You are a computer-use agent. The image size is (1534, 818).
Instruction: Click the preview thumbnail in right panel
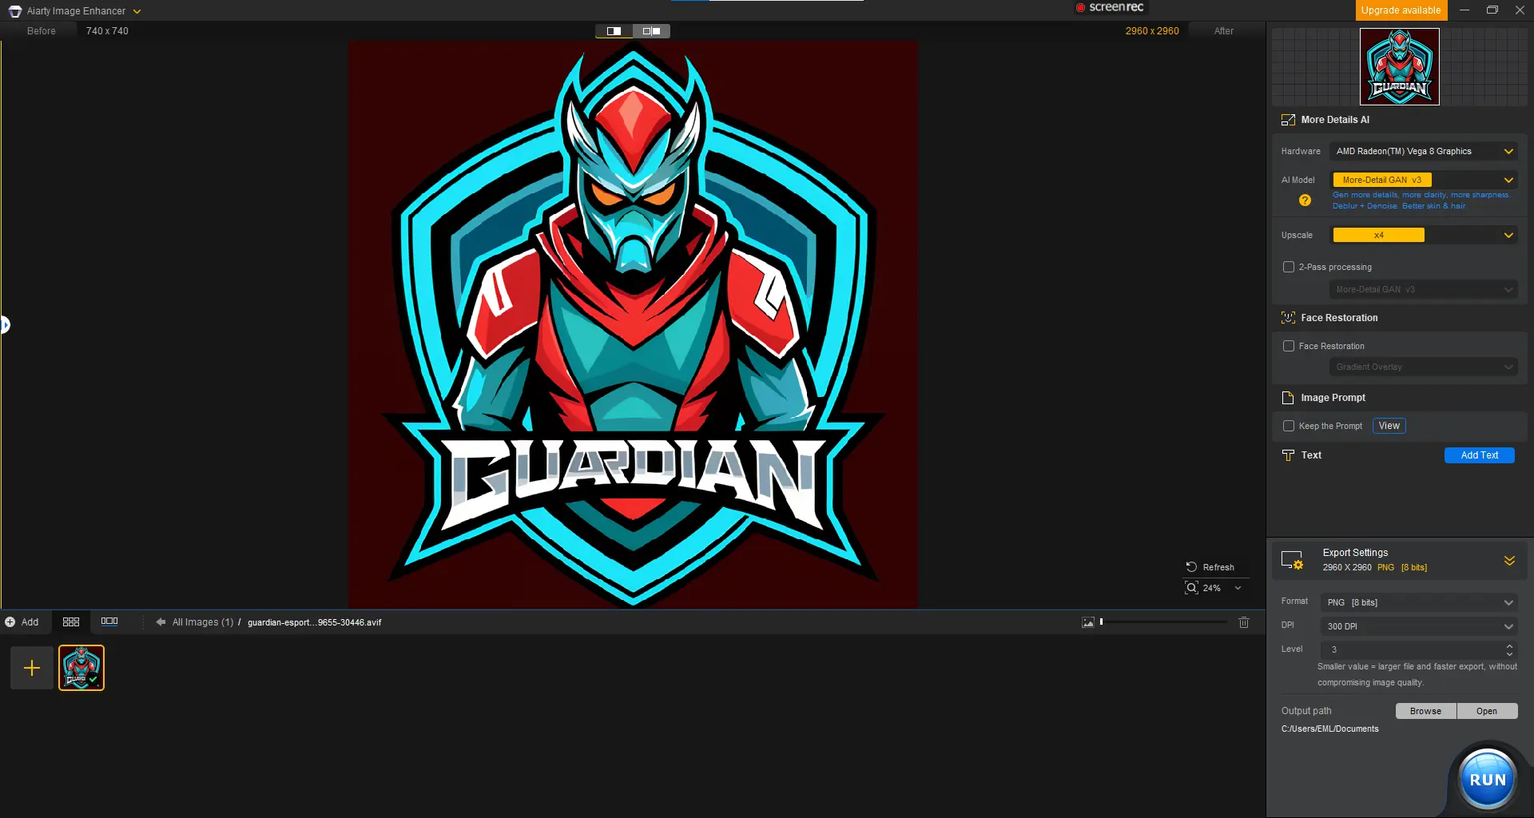pyautogui.click(x=1400, y=67)
